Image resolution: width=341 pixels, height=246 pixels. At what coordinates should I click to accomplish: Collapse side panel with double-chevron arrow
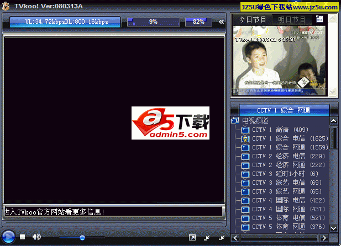pos(221,22)
